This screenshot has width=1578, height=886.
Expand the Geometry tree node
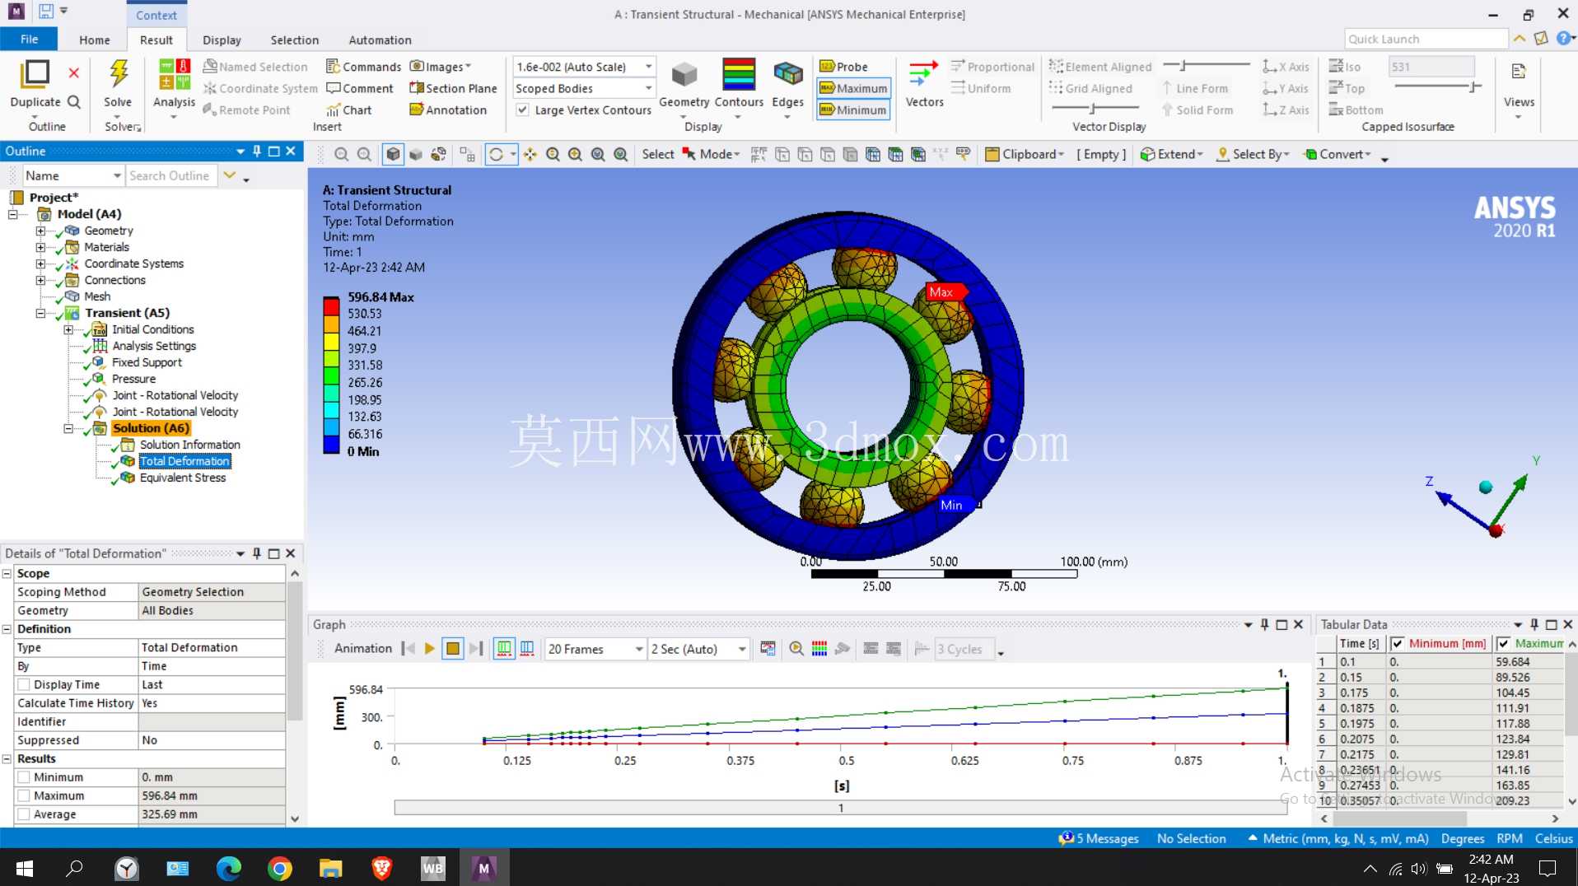pos(40,231)
